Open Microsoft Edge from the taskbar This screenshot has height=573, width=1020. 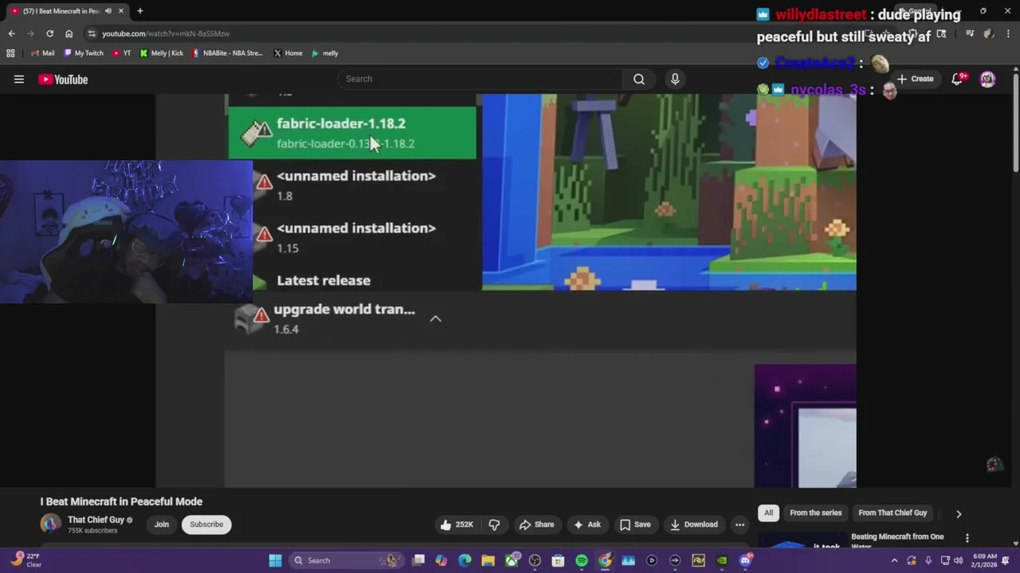point(465,560)
